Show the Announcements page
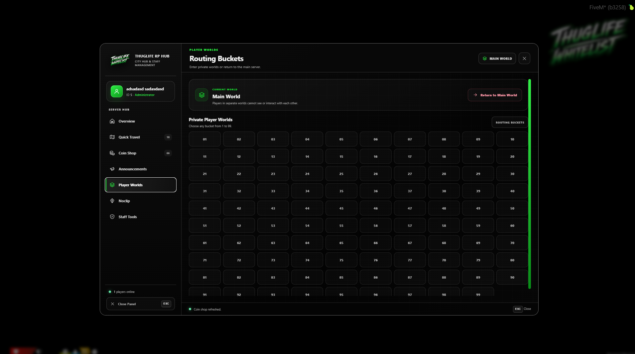Image resolution: width=635 pixels, height=354 pixels. click(141, 169)
